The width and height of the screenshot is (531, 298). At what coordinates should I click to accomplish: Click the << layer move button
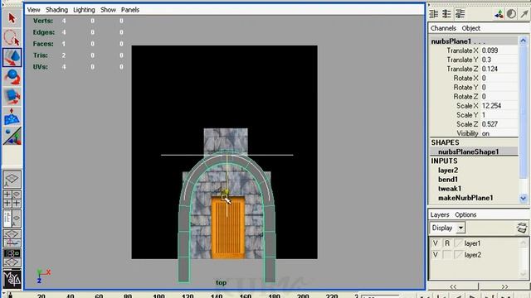tap(453, 286)
